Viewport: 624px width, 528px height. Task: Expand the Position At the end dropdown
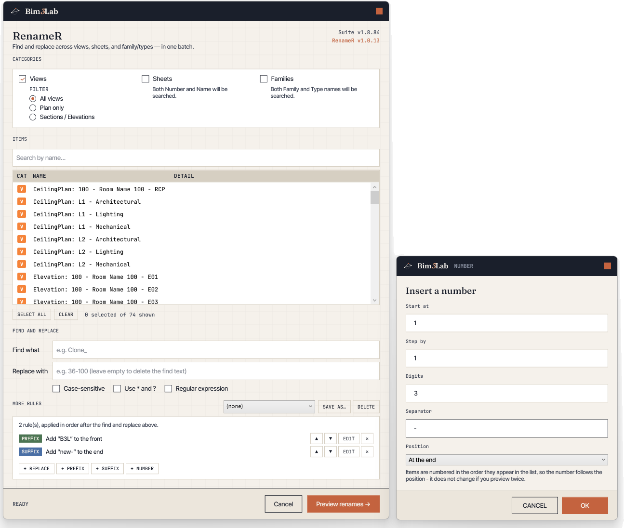coord(507,460)
